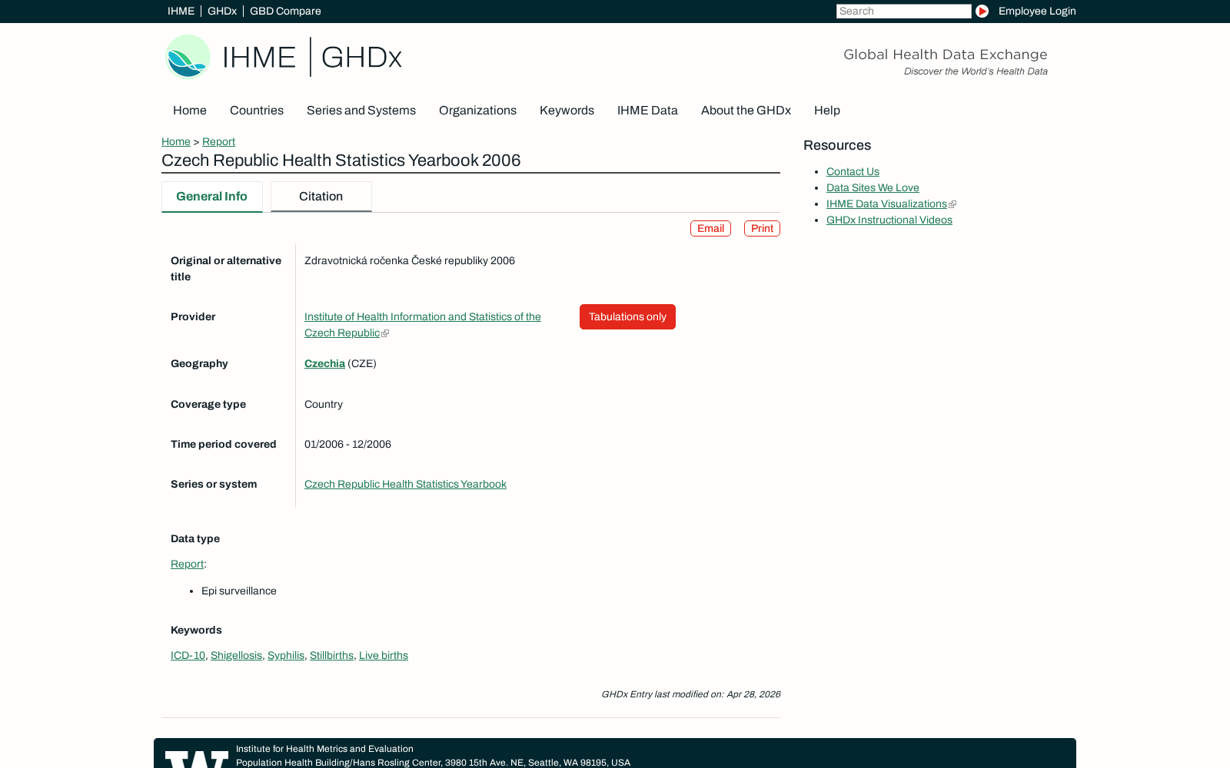This screenshot has width=1230, height=768.
Task: Click the Coverage type value Country
Action: click(x=324, y=405)
